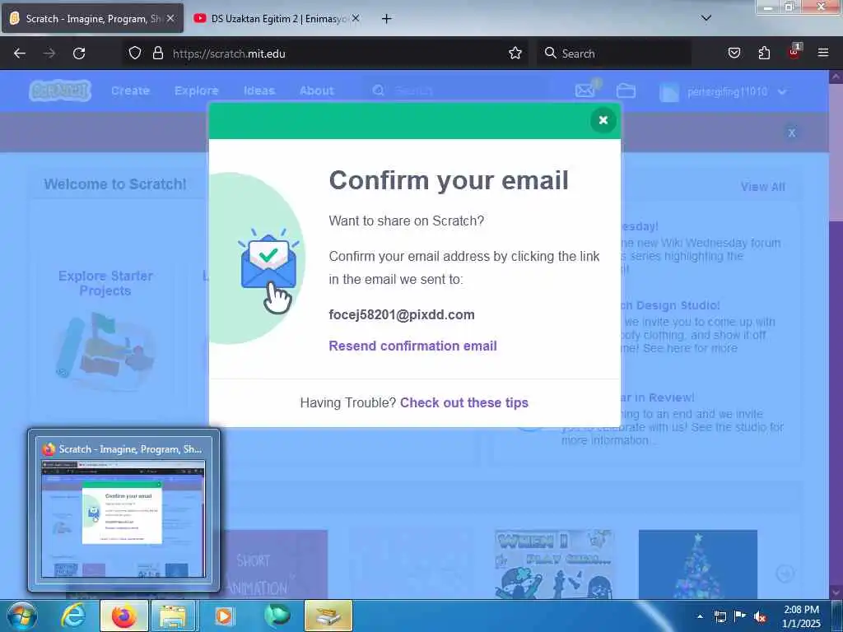Expand the account username dropdown

pos(724,91)
